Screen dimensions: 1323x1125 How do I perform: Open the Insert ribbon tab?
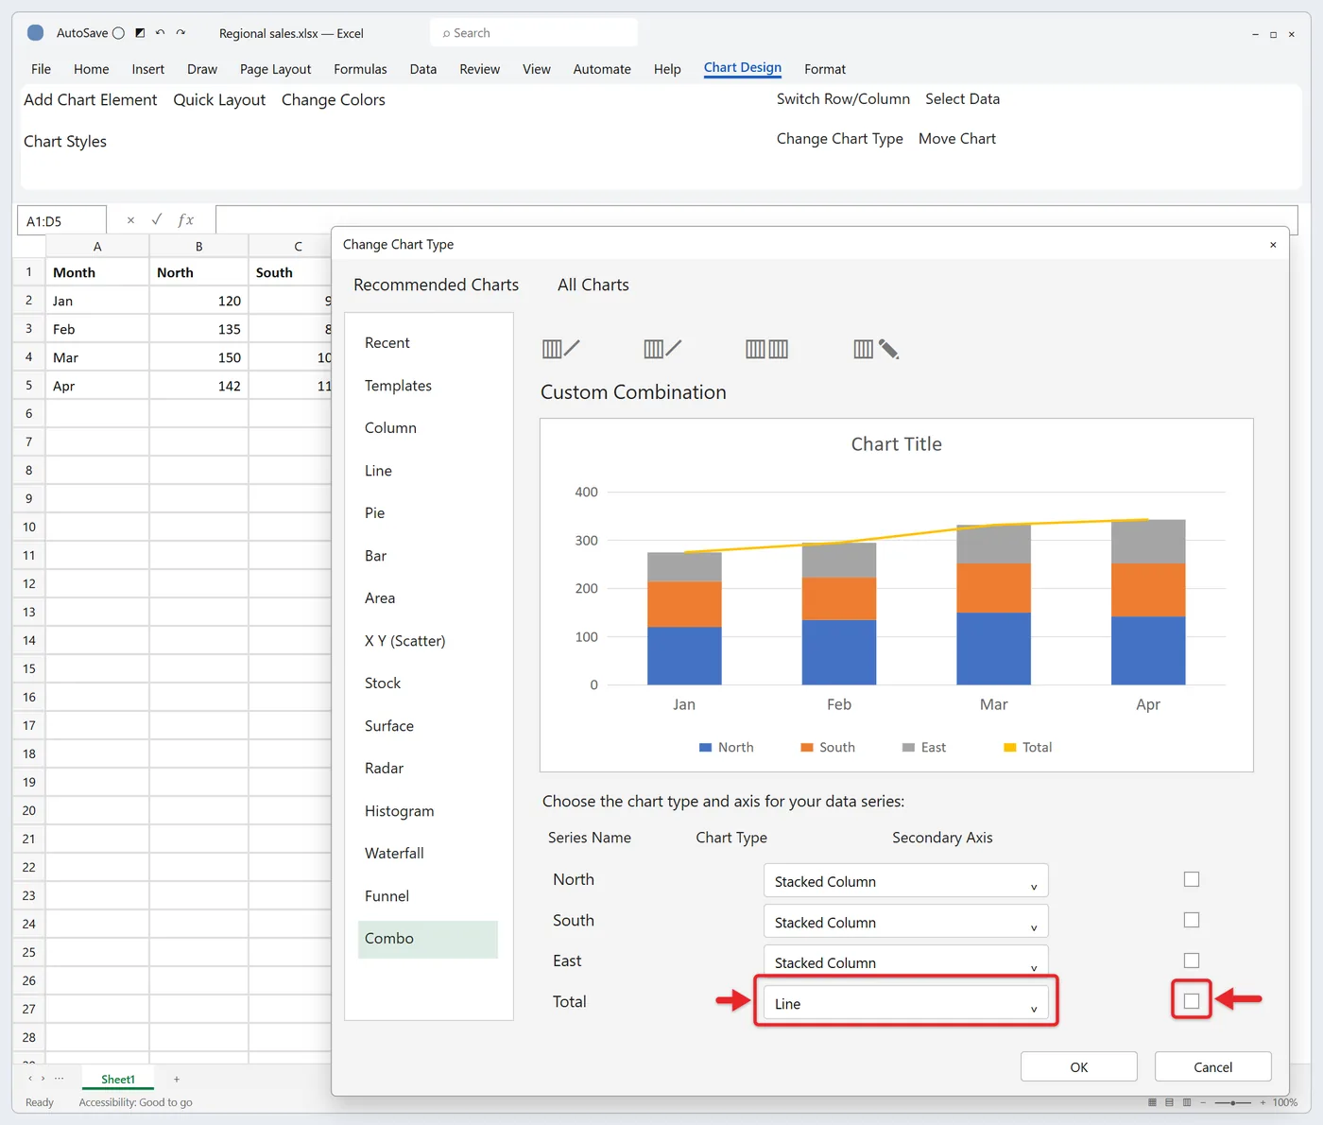coord(148,69)
